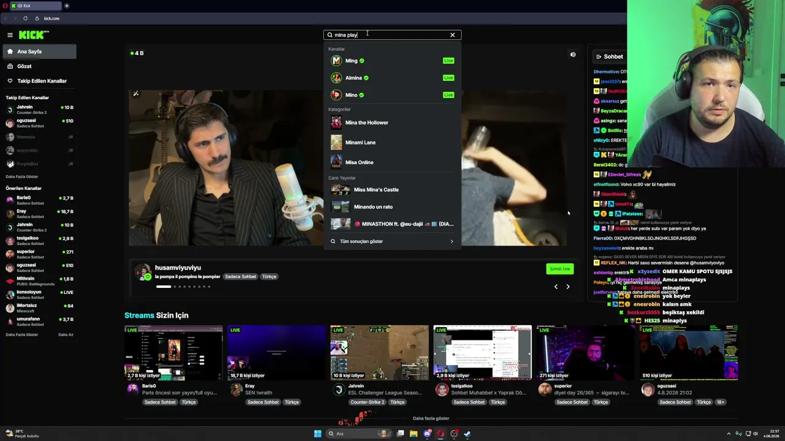Toggle the featured stream mute speaker icon
Image resolution: width=785 pixels, height=441 pixels.
pos(573,55)
